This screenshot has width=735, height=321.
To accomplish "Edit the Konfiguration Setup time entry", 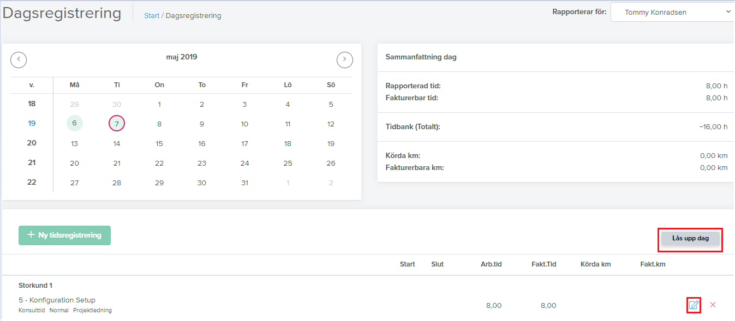I will (694, 305).
